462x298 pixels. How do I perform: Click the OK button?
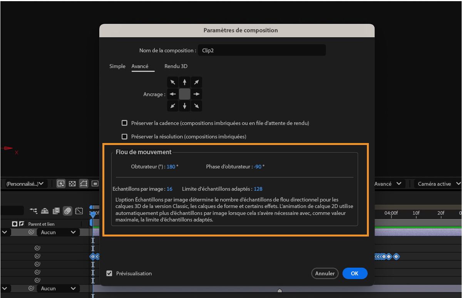pos(355,273)
